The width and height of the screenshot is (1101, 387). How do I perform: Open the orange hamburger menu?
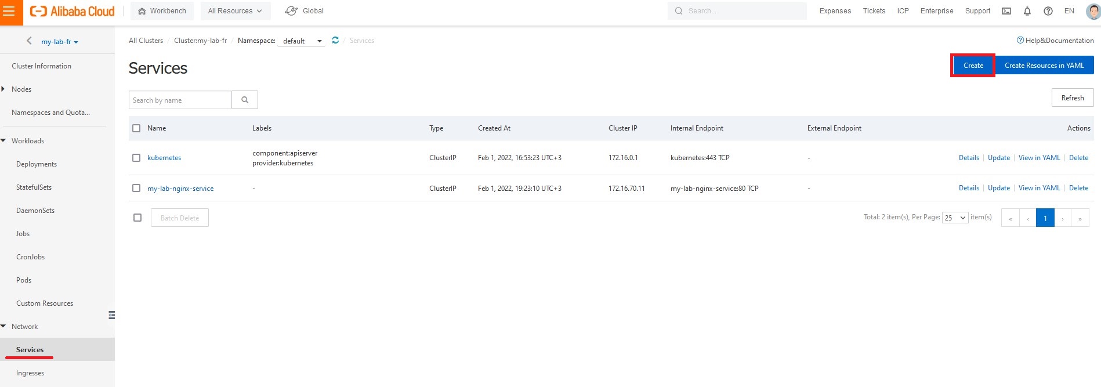(9, 11)
